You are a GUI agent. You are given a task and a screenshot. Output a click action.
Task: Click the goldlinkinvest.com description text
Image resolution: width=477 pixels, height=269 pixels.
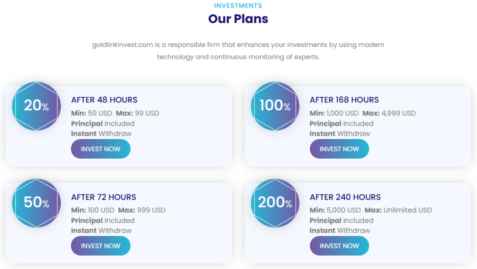pyautogui.click(x=238, y=51)
